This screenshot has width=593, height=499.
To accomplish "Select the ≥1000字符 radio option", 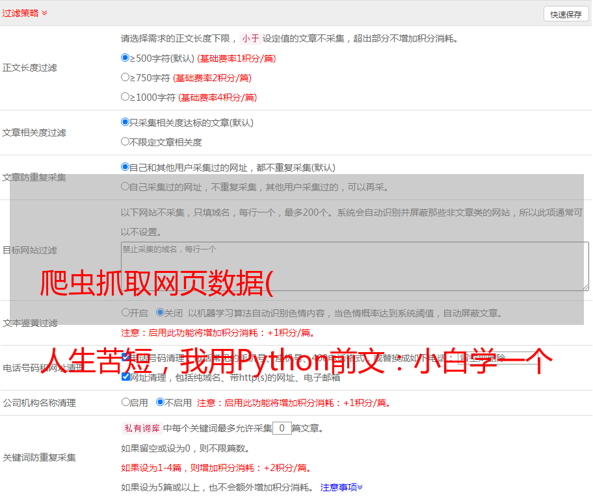I will (125, 96).
